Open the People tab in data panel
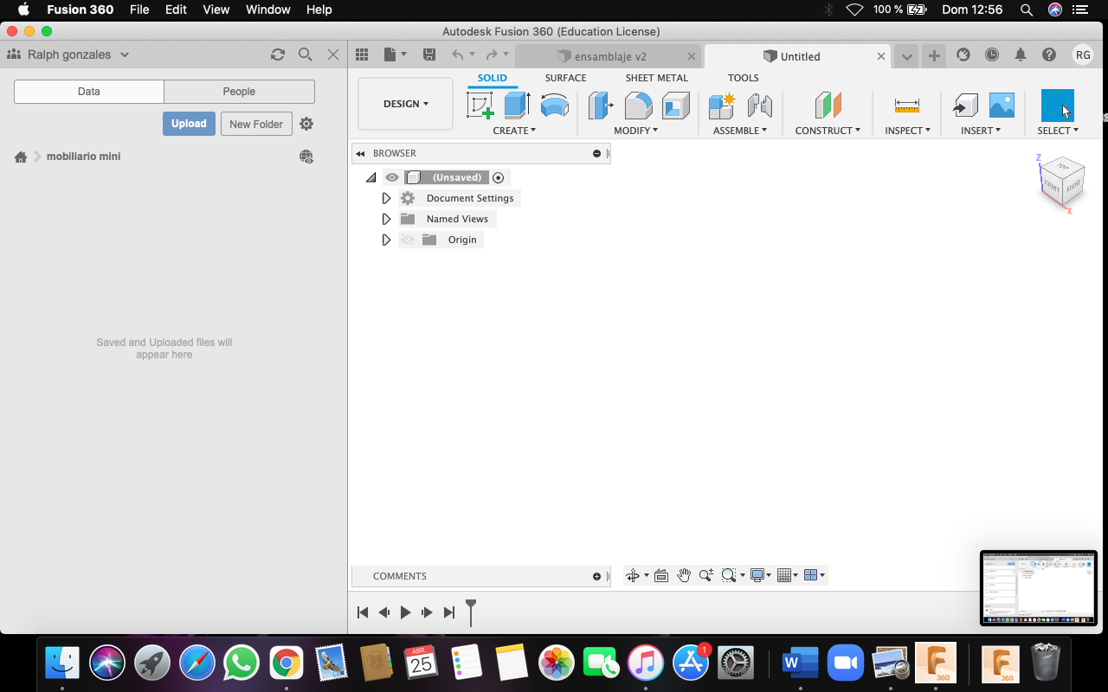 [239, 92]
